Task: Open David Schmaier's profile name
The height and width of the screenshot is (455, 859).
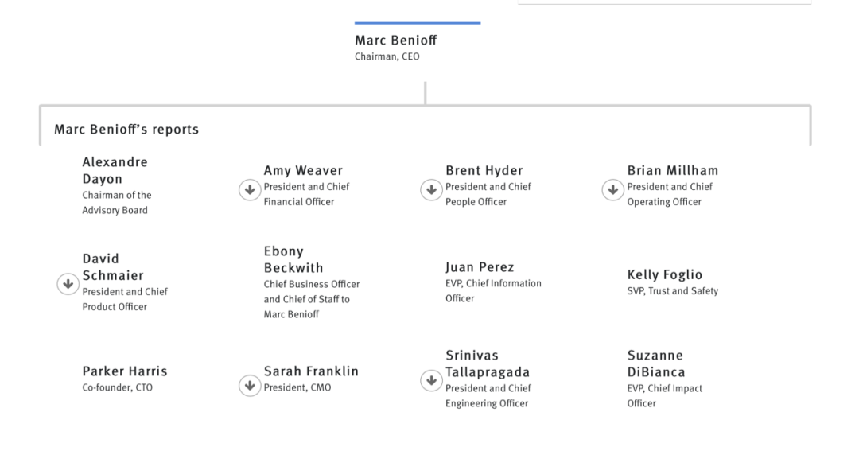Action: [113, 267]
